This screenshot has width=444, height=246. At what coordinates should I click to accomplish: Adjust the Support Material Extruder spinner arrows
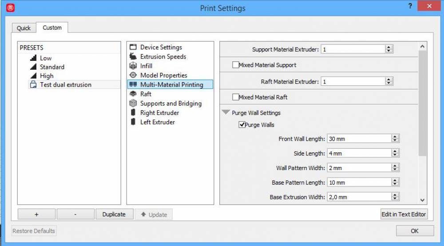tap(389, 49)
